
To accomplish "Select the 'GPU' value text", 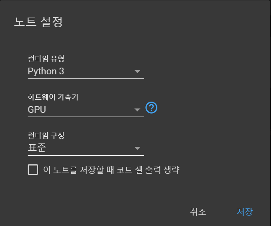I will point(37,110).
